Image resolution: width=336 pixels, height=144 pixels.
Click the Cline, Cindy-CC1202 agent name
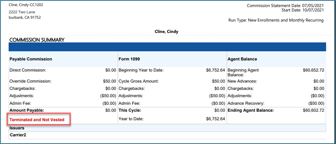26,5
